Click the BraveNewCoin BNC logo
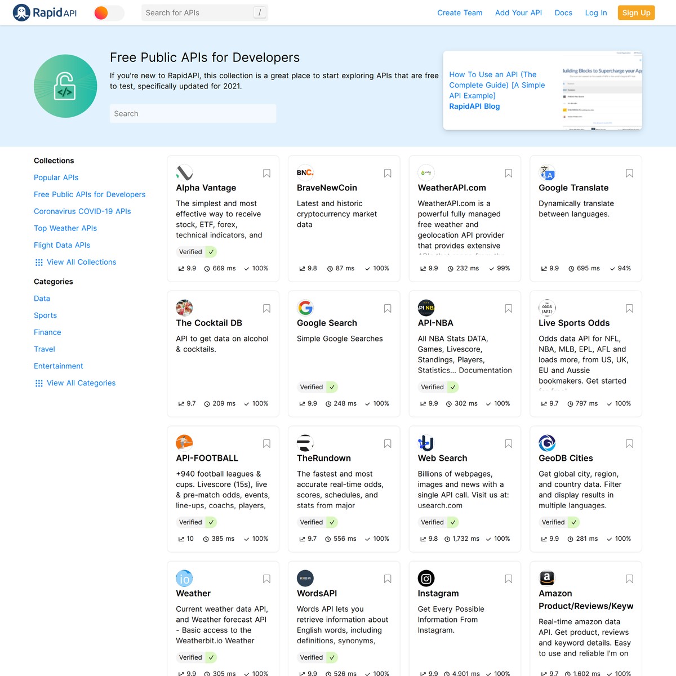 pos(305,173)
